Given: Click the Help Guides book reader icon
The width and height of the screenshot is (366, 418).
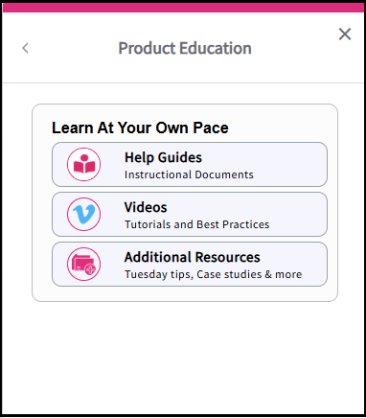Looking at the screenshot, I should tap(84, 164).
